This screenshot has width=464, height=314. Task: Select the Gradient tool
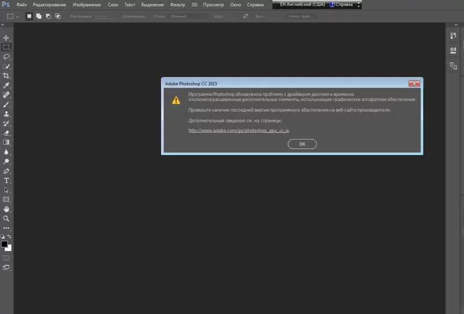6,143
